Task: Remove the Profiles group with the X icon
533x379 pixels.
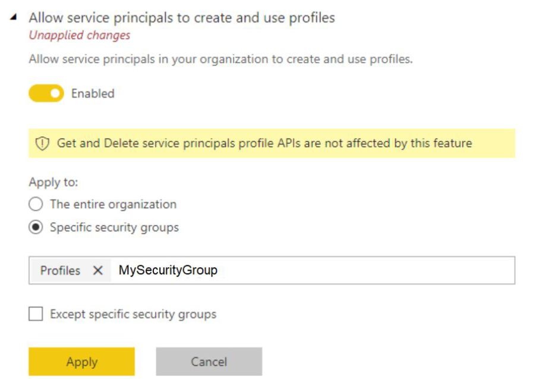Action: tap(98, 270)
